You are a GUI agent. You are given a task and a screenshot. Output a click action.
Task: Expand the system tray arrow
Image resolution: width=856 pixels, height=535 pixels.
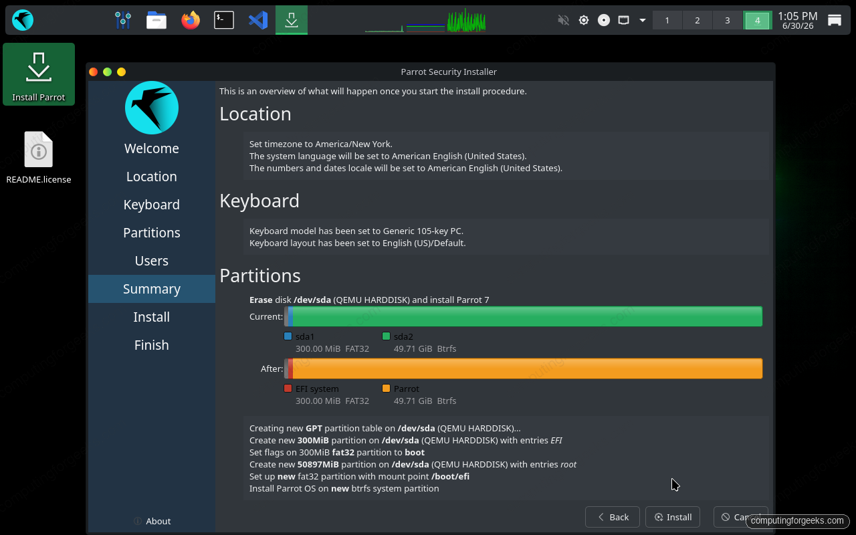643,20
